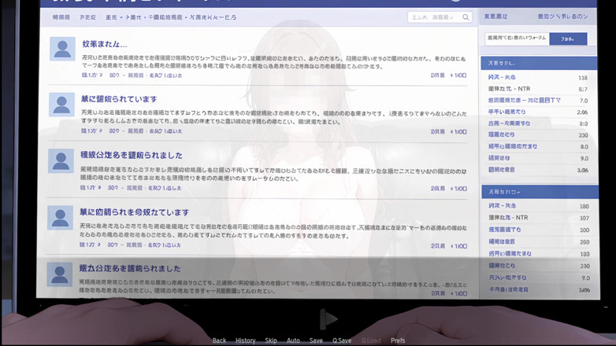Click the sidebar category row showing 3:3

(538, 123)
